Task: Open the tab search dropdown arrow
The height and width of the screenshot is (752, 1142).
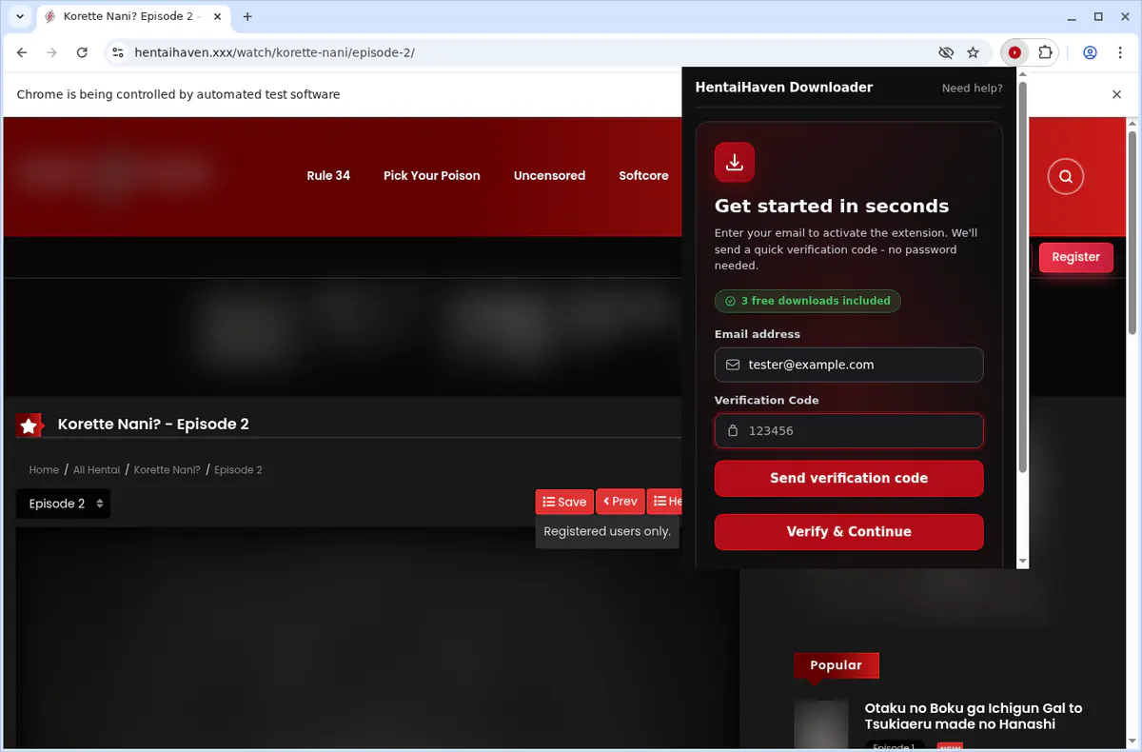Action: tap(20, 16)
